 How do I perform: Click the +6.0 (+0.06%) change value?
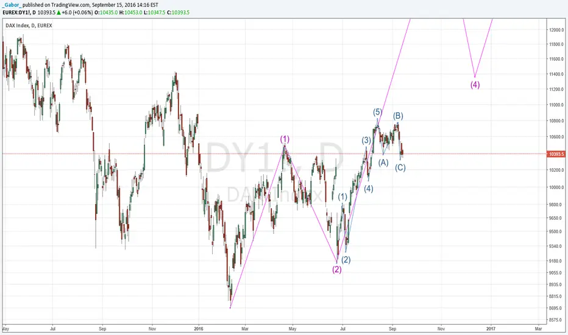coord(77,12)
